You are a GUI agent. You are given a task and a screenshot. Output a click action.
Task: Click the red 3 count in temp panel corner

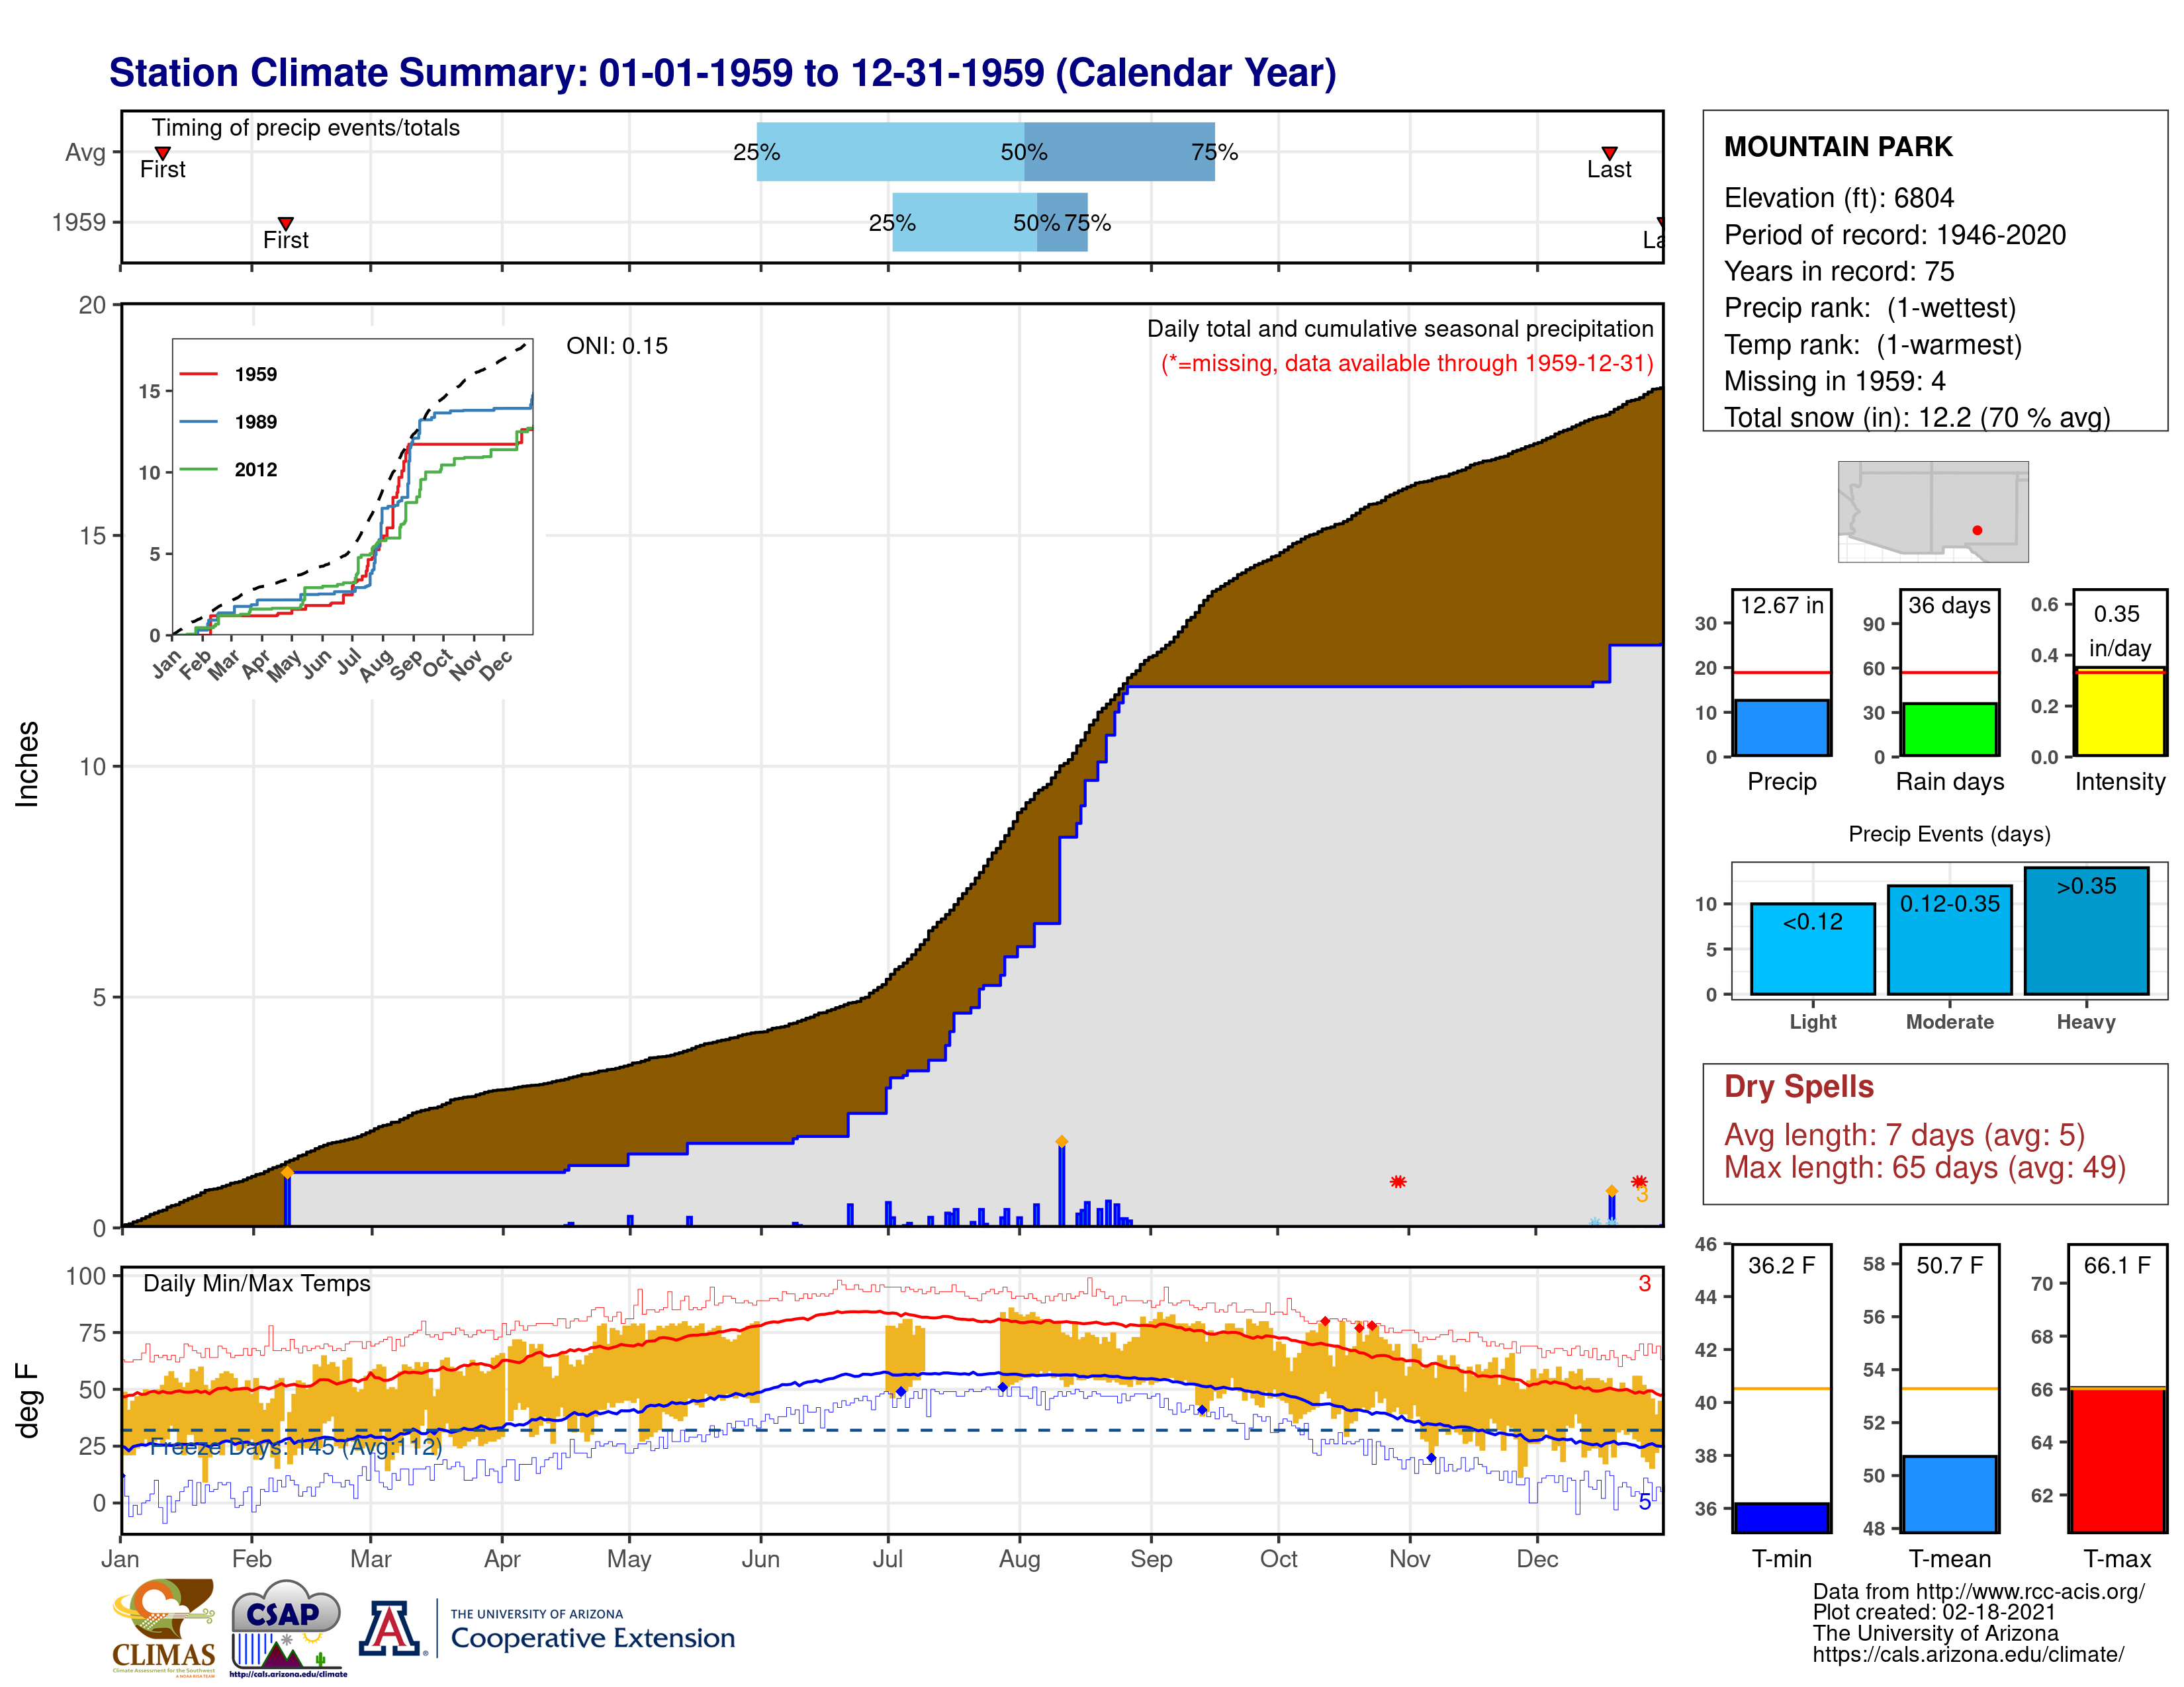1644,1283
